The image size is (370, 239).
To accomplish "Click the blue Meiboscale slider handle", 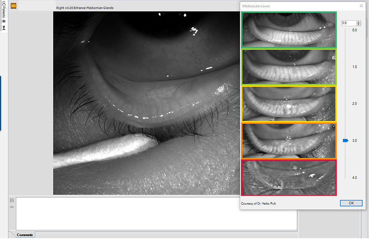I will (x=345, y=141).
